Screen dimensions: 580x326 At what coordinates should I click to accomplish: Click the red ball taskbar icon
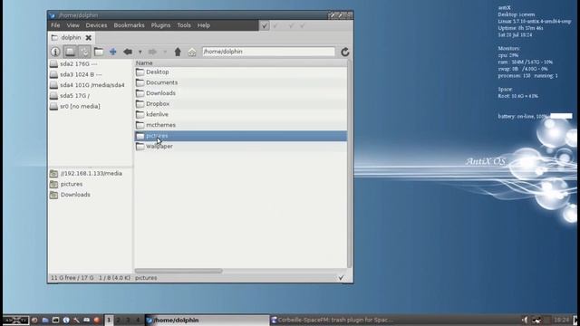(x=97, y=320)
